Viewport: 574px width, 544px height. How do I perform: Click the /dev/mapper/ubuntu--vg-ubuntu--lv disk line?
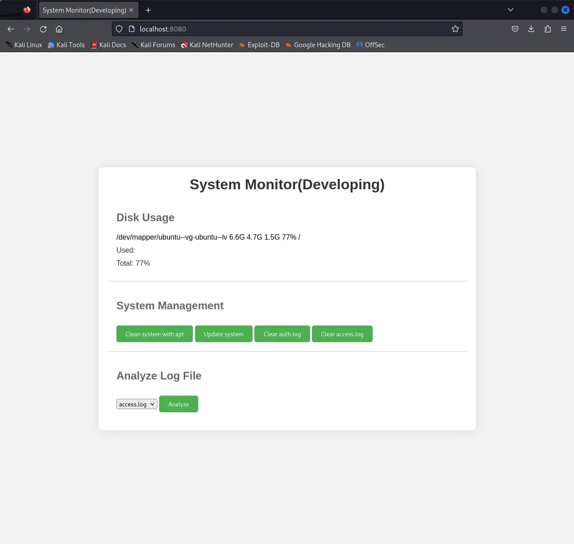point(208,237)
